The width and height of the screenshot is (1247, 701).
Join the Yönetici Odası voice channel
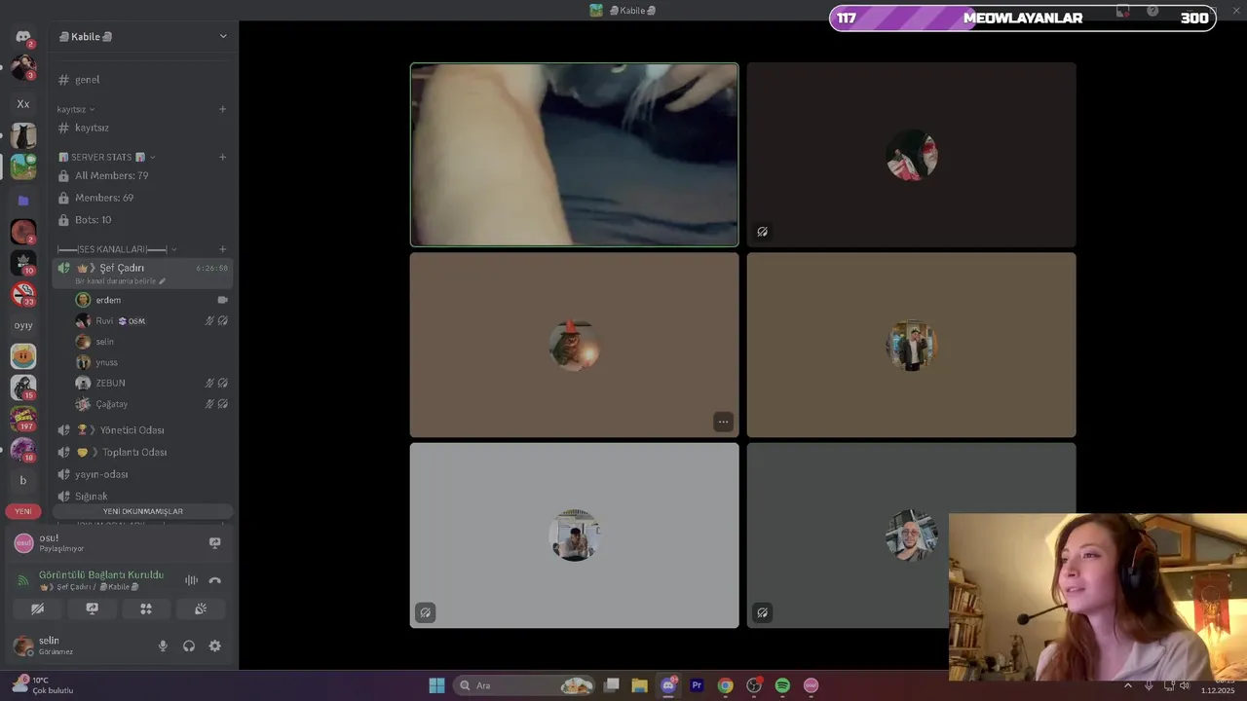(142, 429)
